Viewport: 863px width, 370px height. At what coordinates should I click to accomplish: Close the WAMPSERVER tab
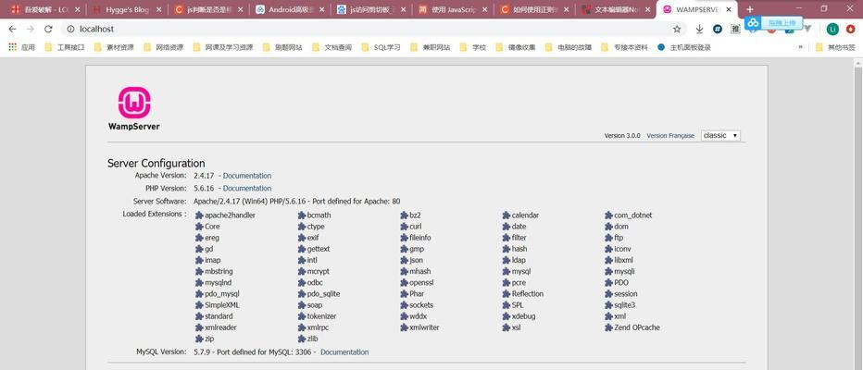pos(729,9)
